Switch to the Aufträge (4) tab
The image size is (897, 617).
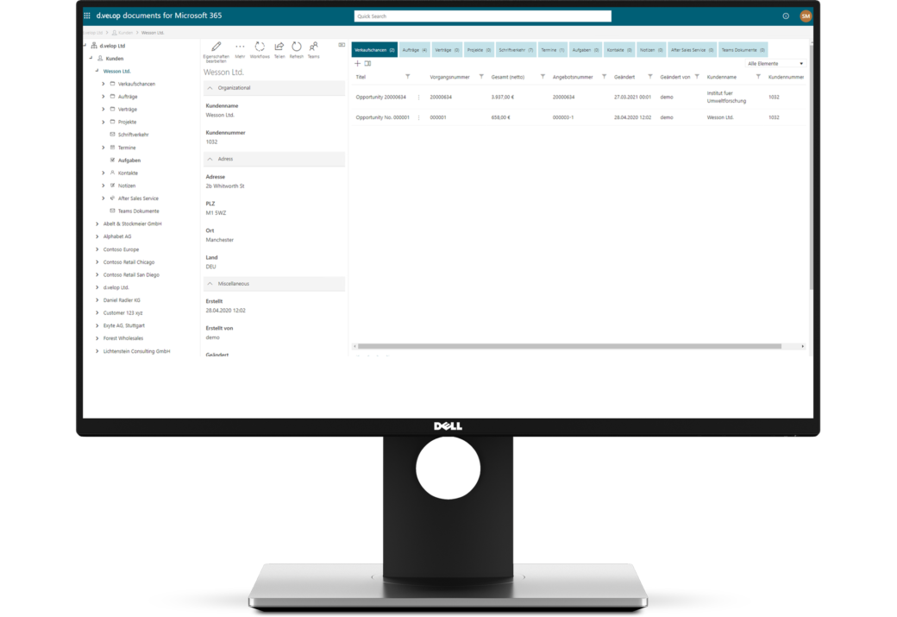[x=415, y=50]
